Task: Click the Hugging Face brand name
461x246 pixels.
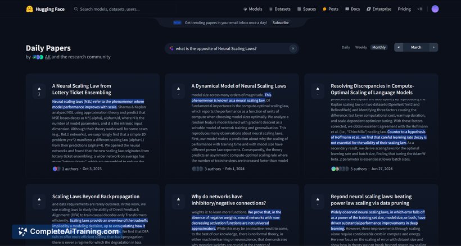Action: (x=50, y=9)
